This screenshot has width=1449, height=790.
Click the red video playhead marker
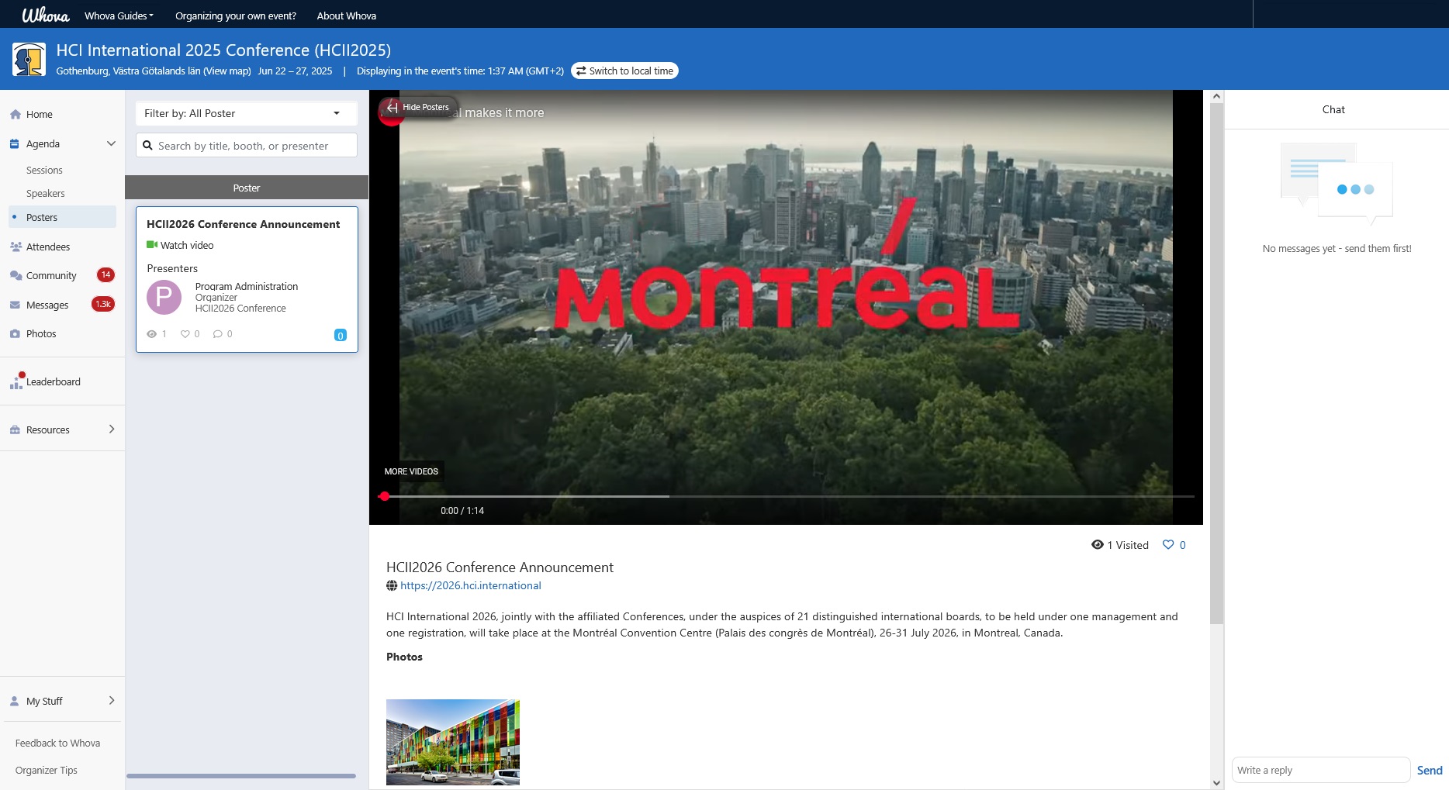(x=384, y=496)
